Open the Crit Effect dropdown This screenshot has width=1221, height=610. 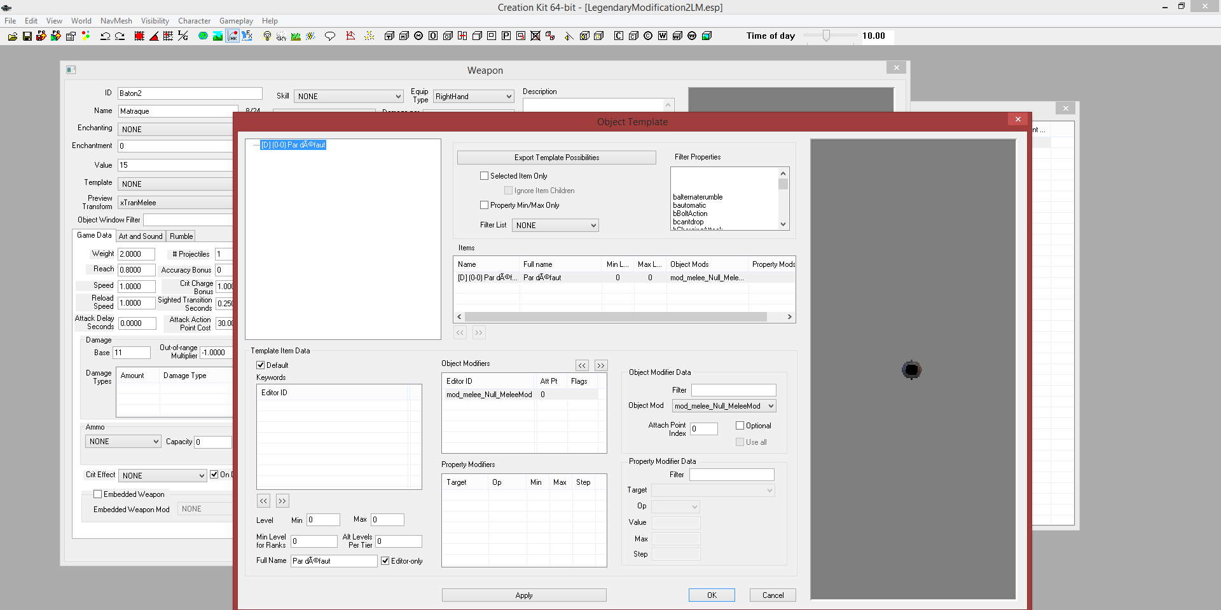(163, 476)
